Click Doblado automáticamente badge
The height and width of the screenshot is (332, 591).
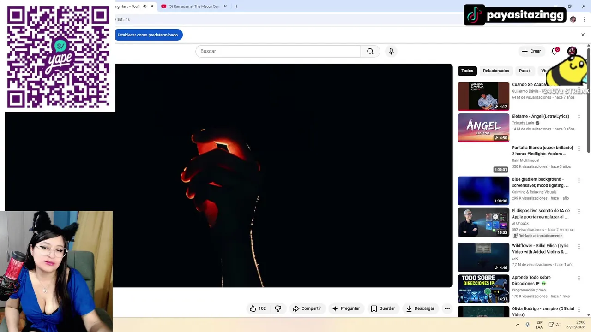538,236
